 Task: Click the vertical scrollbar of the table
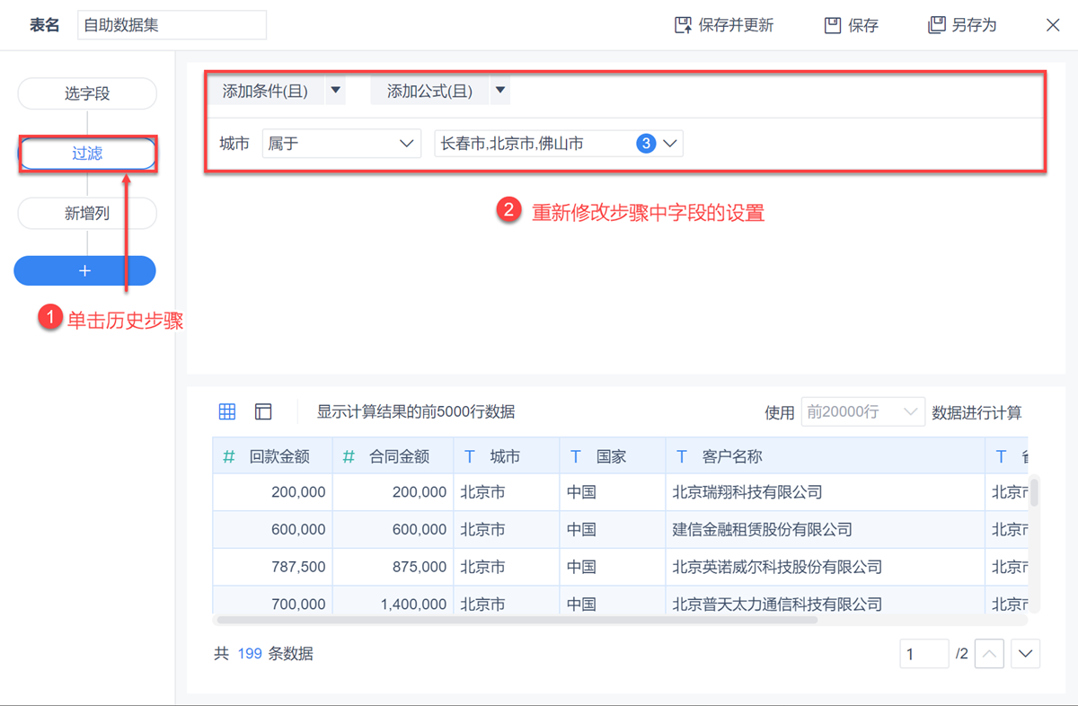coord(1034,493)
